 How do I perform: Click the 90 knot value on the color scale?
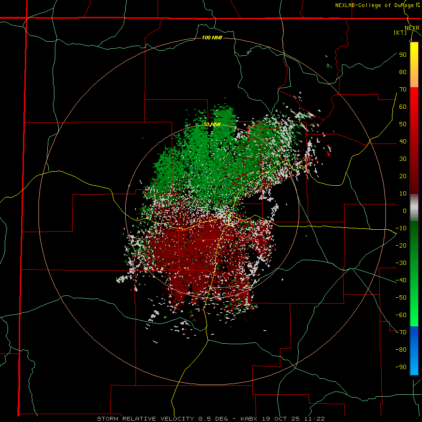tap(403, 55)
